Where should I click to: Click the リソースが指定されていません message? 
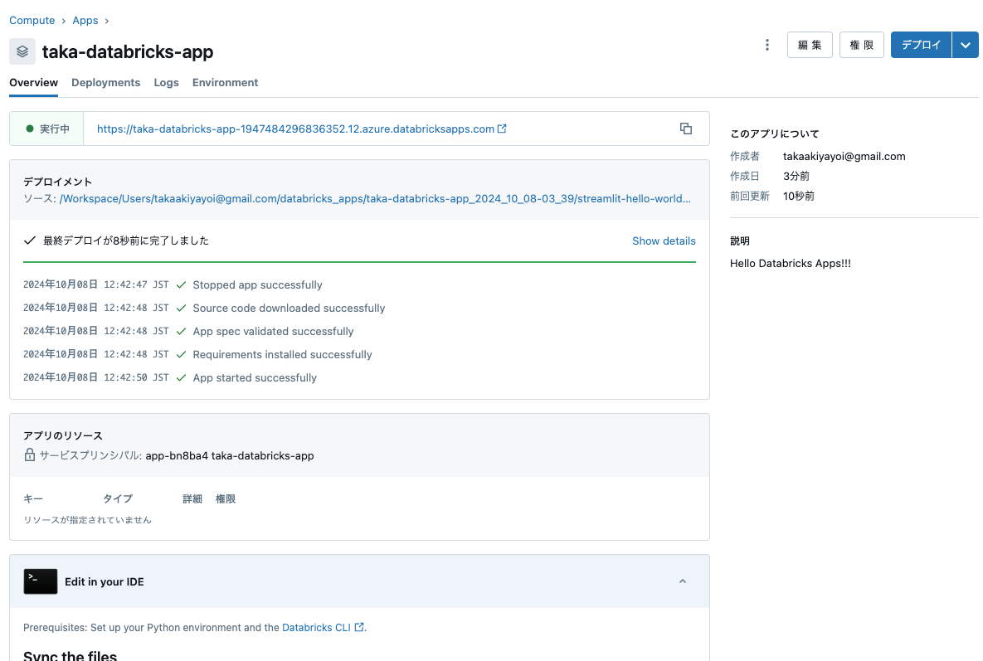point(87,519)
